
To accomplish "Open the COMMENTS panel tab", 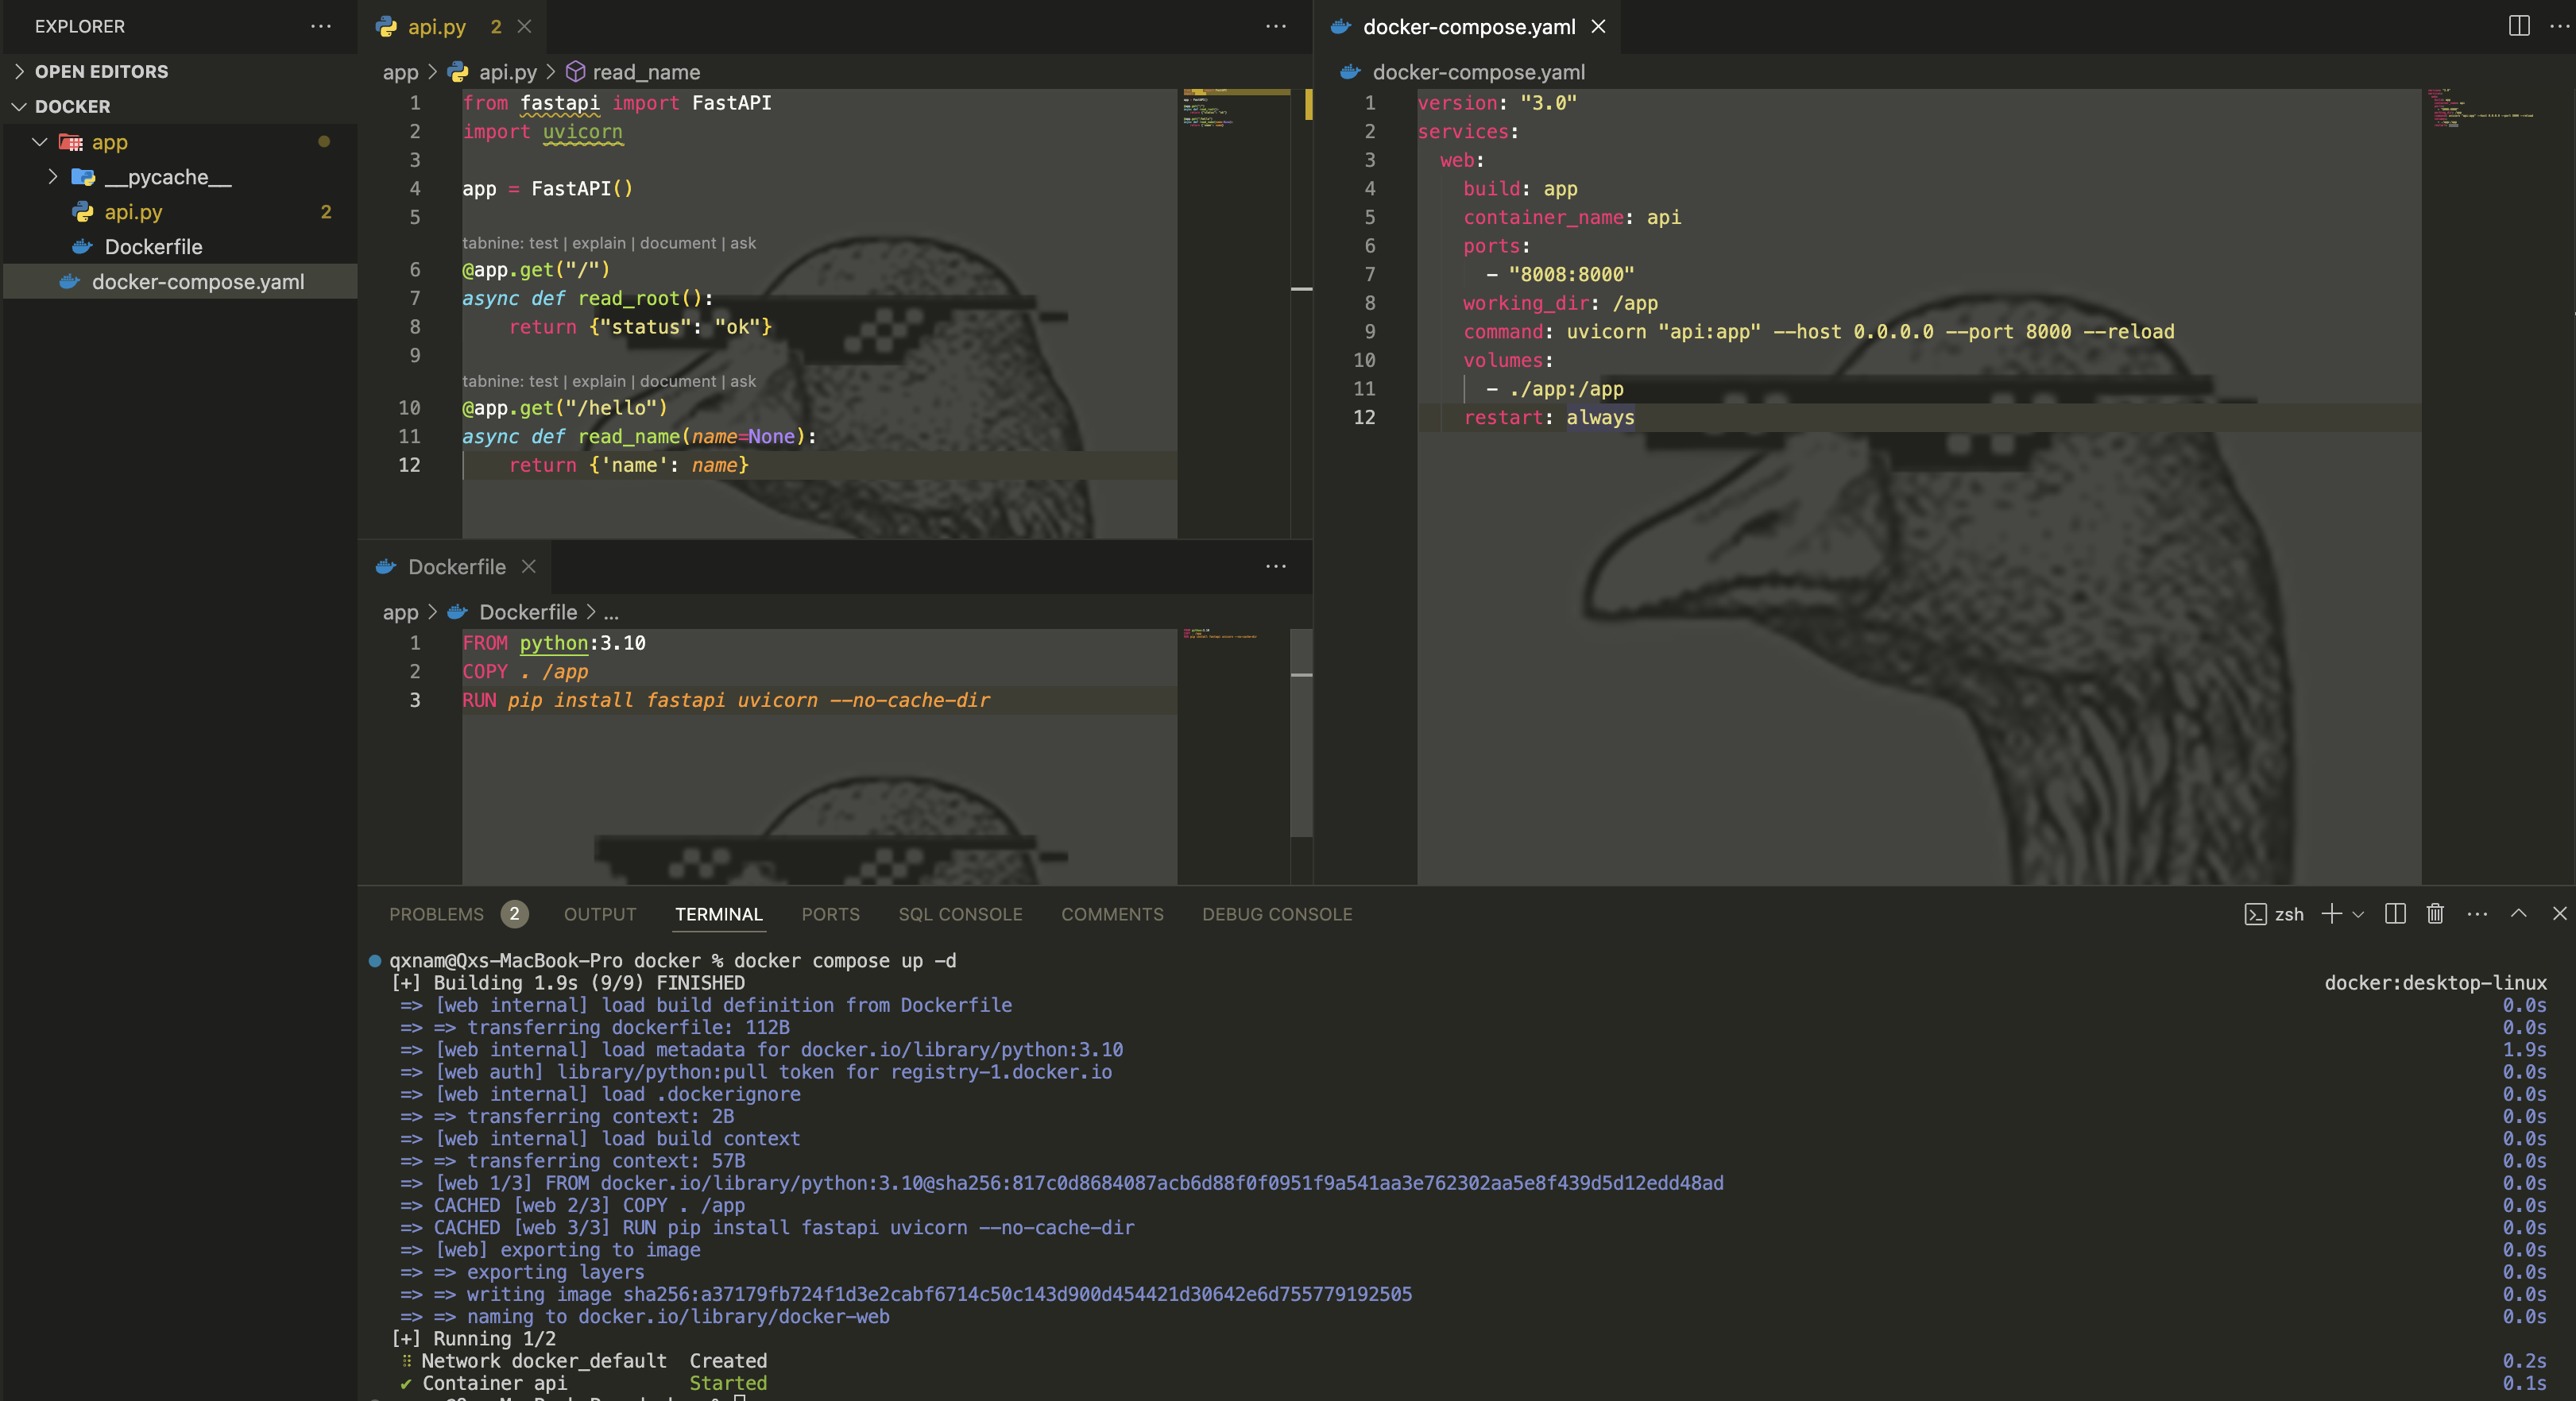I will 1112,913.
